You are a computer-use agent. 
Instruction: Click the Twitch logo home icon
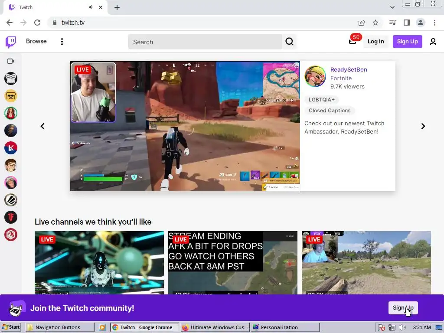(x=11, y=42)
